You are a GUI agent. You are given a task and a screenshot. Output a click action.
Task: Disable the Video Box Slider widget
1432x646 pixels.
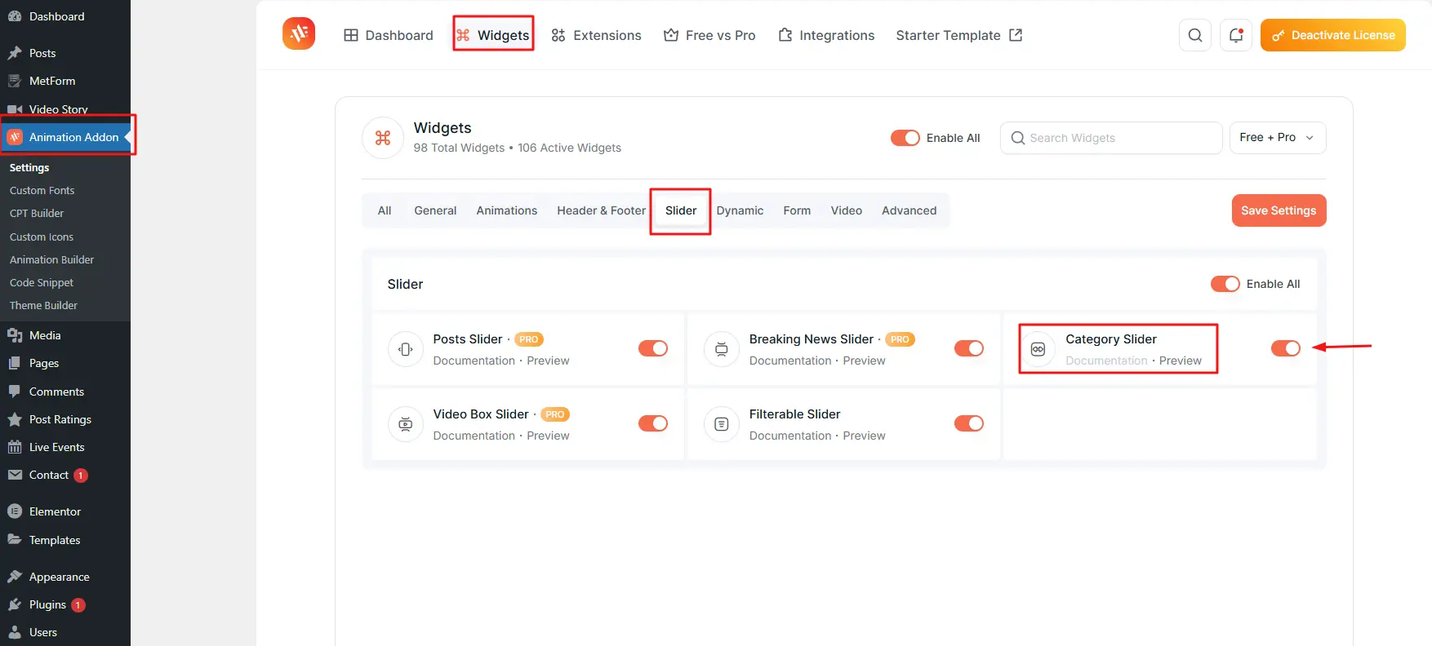coord(653,423)
